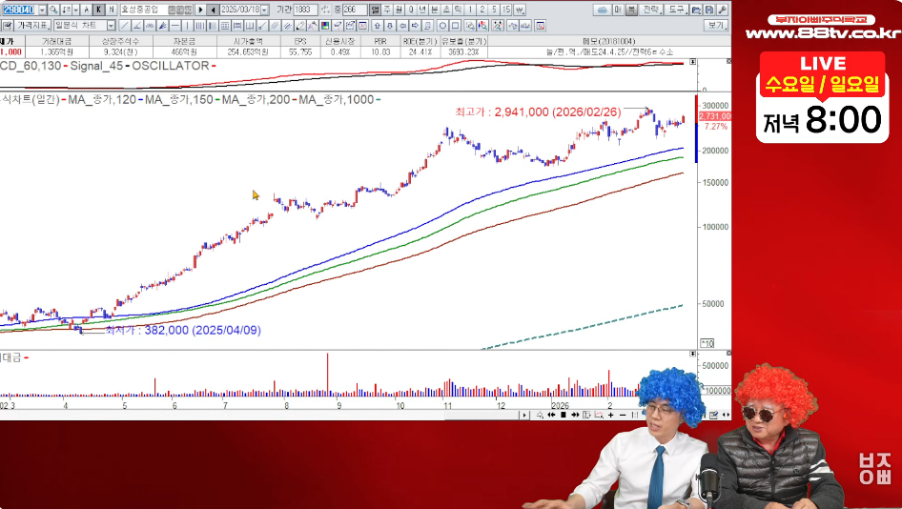Viewport: 902px width, 509px height.
Task: Open the www.88tv.co.kr link
Action: [823, 34]
